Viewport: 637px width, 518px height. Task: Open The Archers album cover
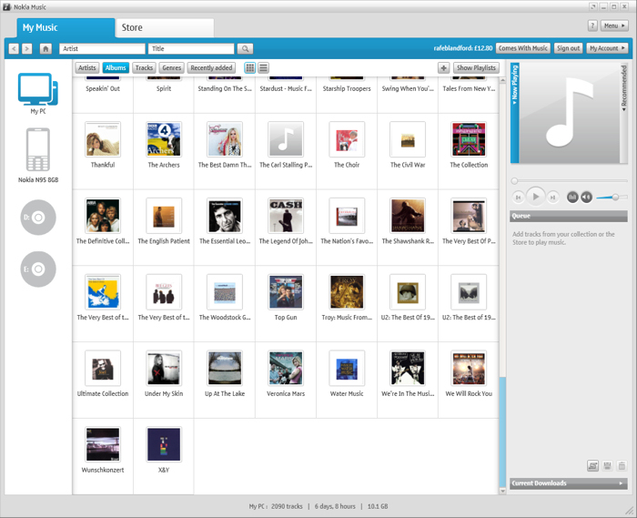[164, 139]
